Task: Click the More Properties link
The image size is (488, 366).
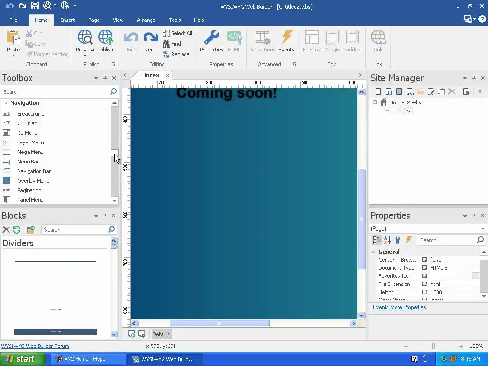Action: point(408,307)
